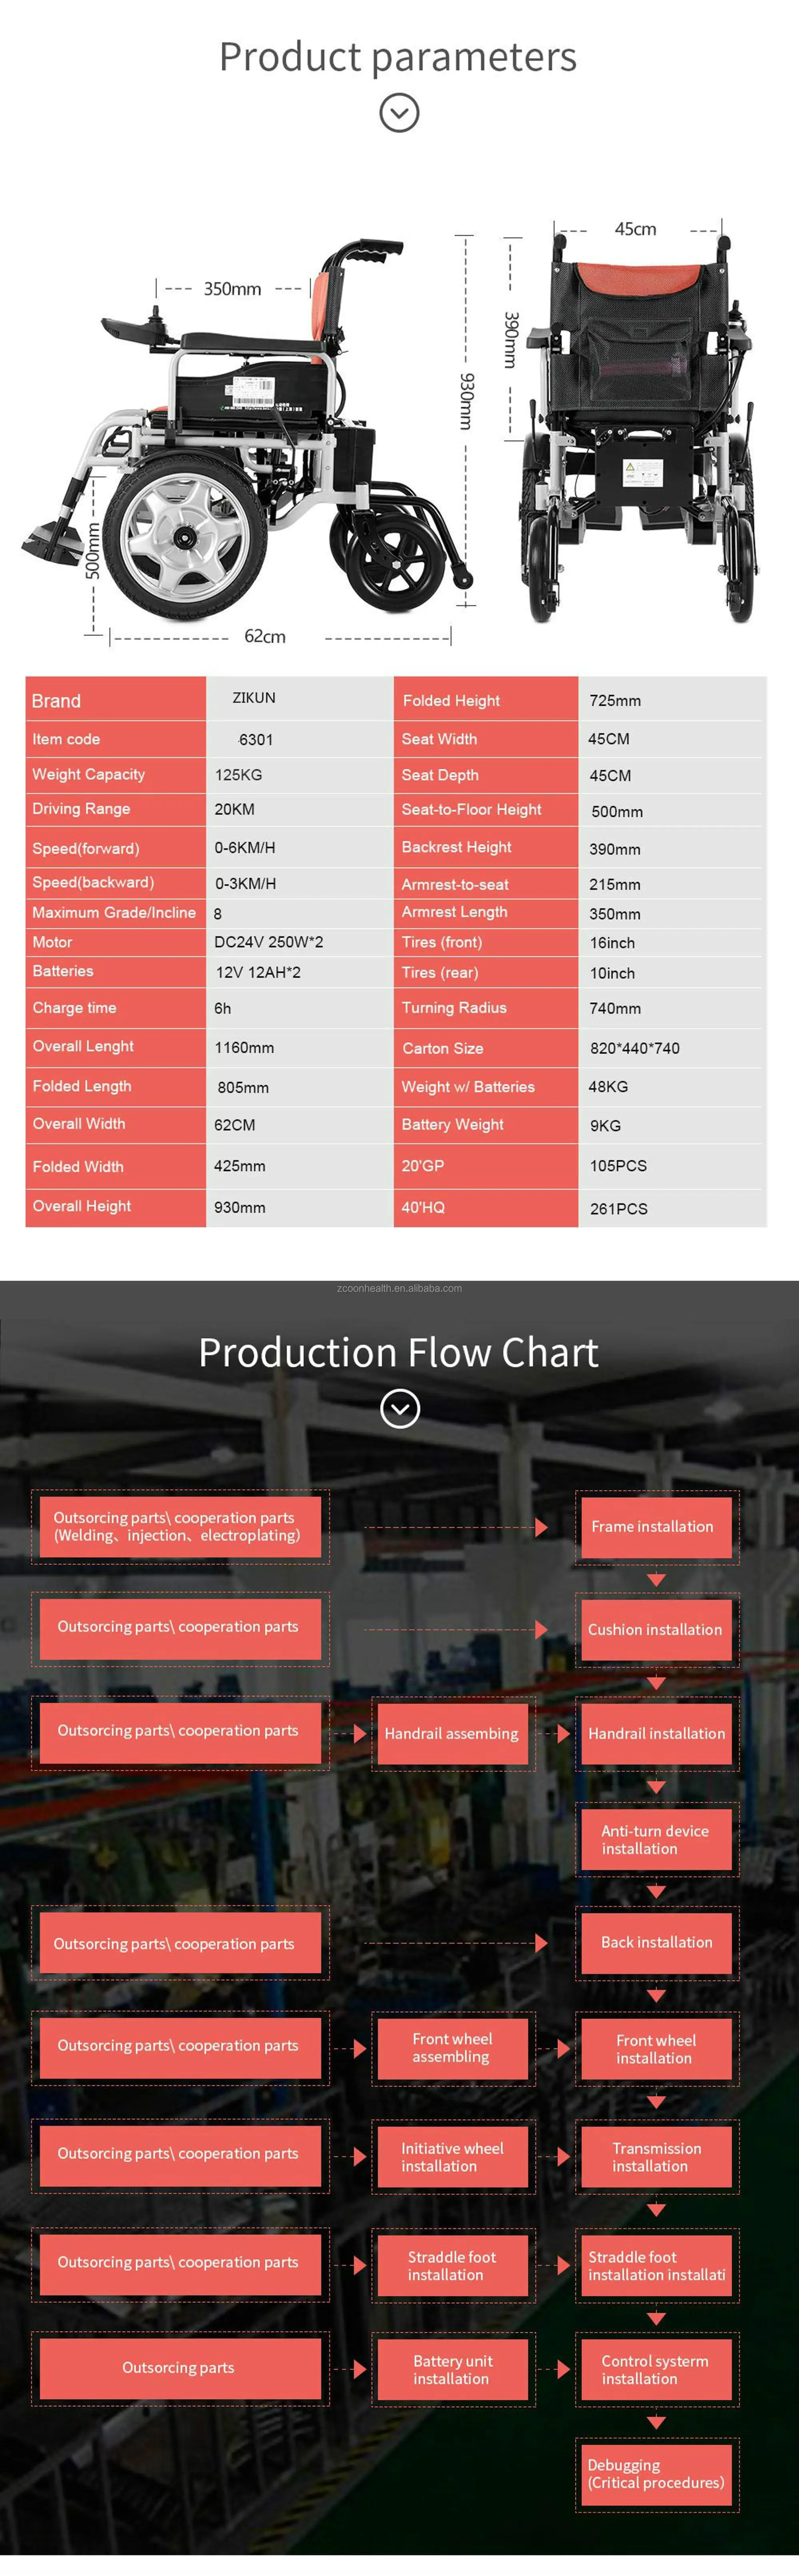Click the Transmission installation step
Viewport: 799px width, 2576px height.
click(x=656, y=2157)
